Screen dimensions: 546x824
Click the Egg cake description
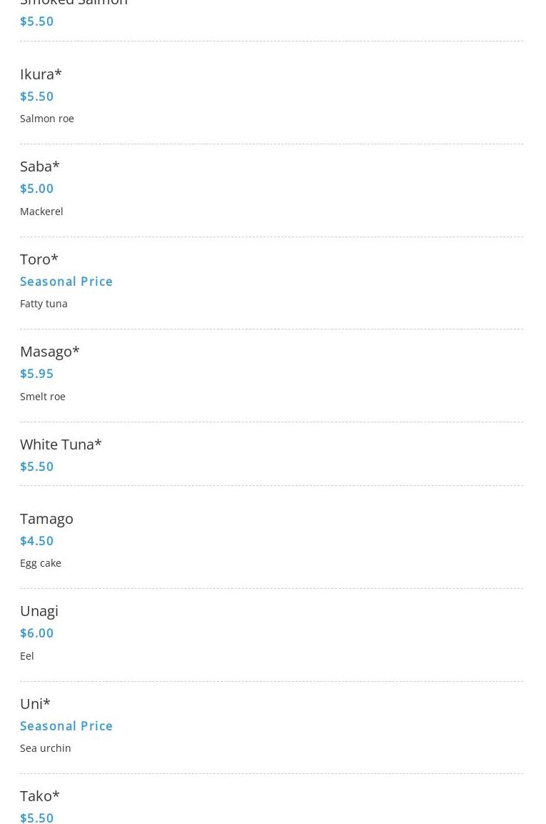click(41, 563)
